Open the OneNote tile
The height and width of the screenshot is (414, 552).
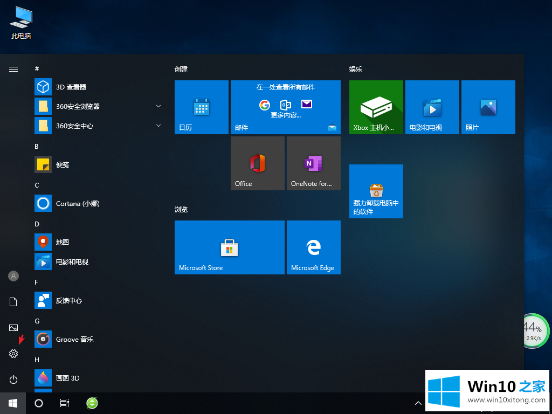pos(314,163)
